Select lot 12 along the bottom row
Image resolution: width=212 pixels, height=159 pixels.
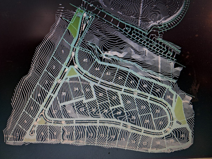pyautogui.click(x=91, y=135)
